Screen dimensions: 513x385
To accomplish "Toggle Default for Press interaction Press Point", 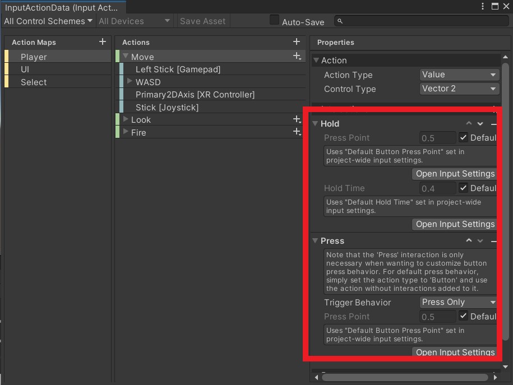I will [x=463, y=316].
